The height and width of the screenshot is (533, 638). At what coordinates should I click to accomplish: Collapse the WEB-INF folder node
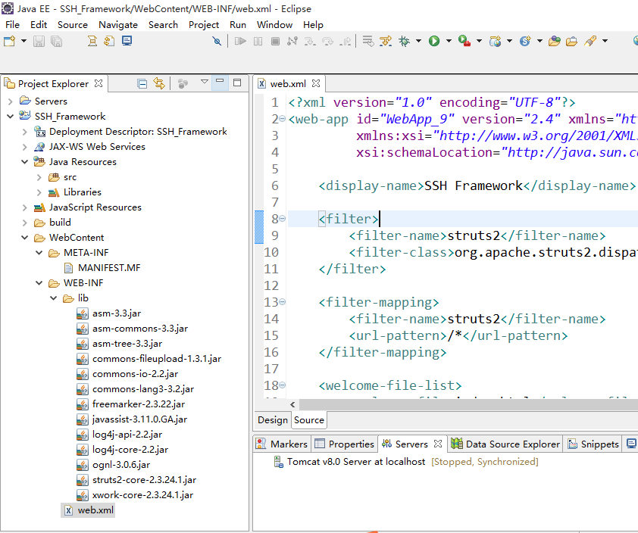(x=39, y=283)
